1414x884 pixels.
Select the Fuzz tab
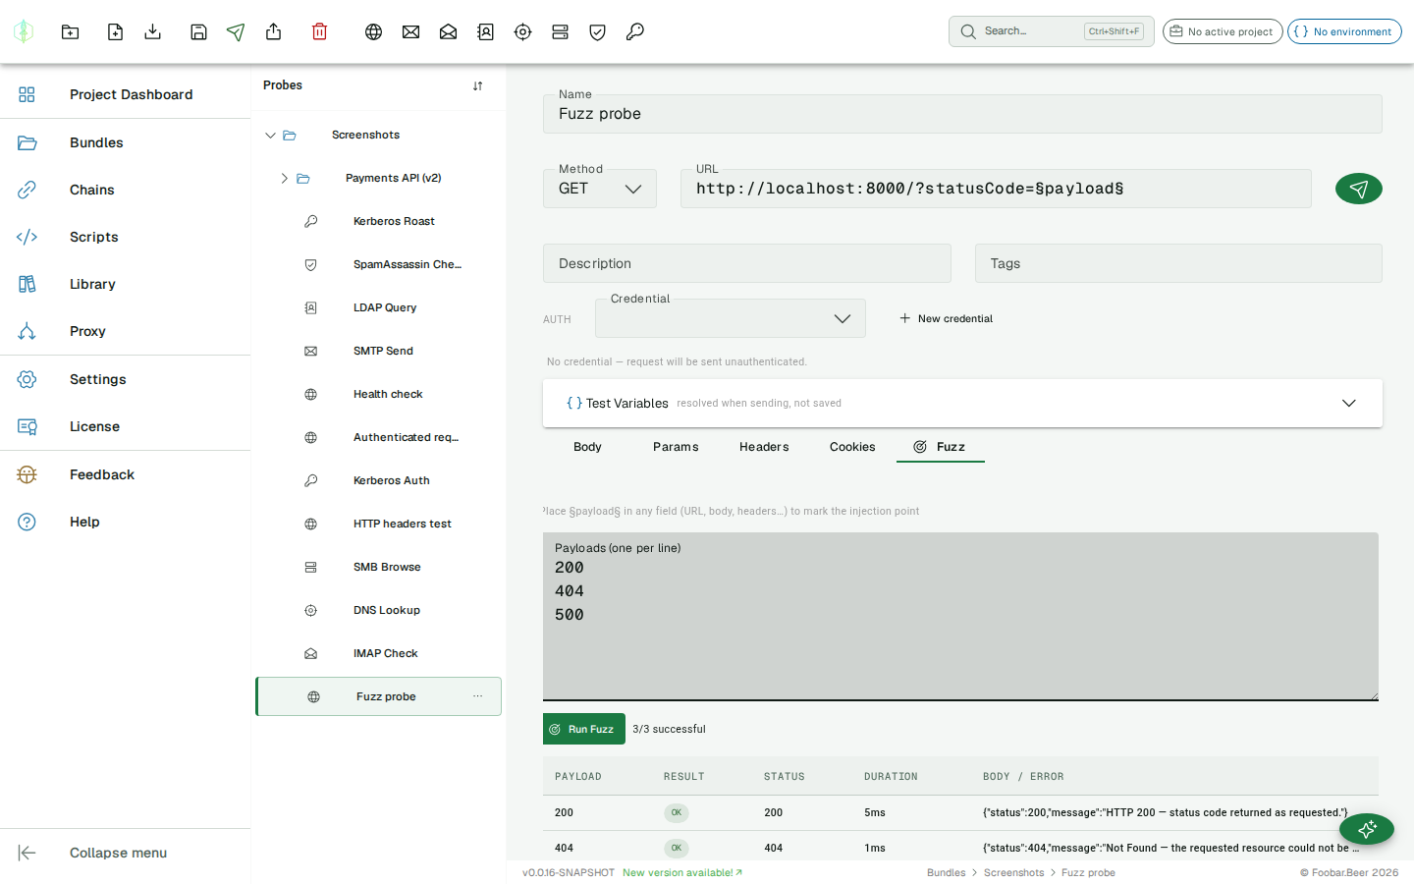pos(941,447)
